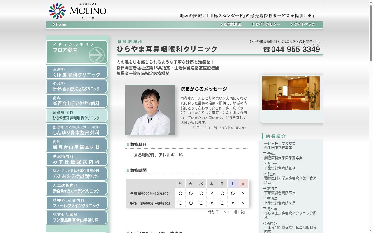Click the 休診日 closed days note
Screen dimensions: 373x233
click(x=228, y=212)
